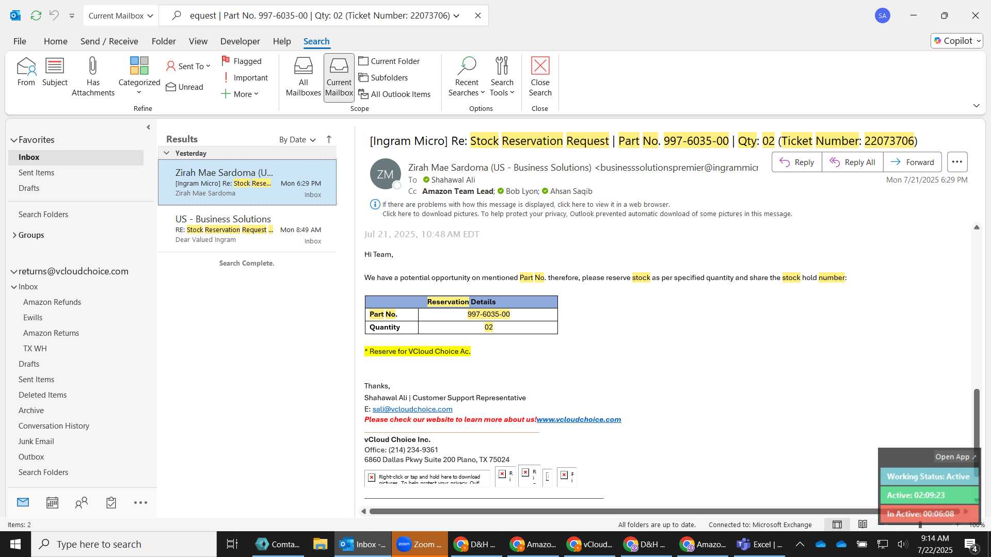Open the sali@vcloudchoice.com email link
Screen dimensions: 991x557
click(x=412, y=409)
